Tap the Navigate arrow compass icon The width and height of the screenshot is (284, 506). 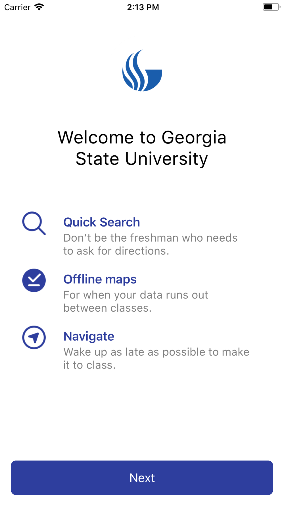tap(34, 337)
